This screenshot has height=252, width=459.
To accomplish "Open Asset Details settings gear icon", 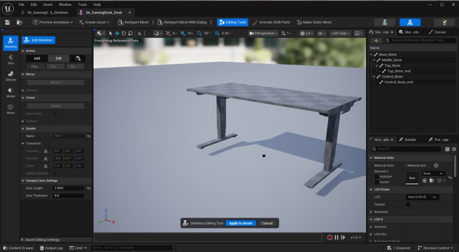I will coord(454,149).
